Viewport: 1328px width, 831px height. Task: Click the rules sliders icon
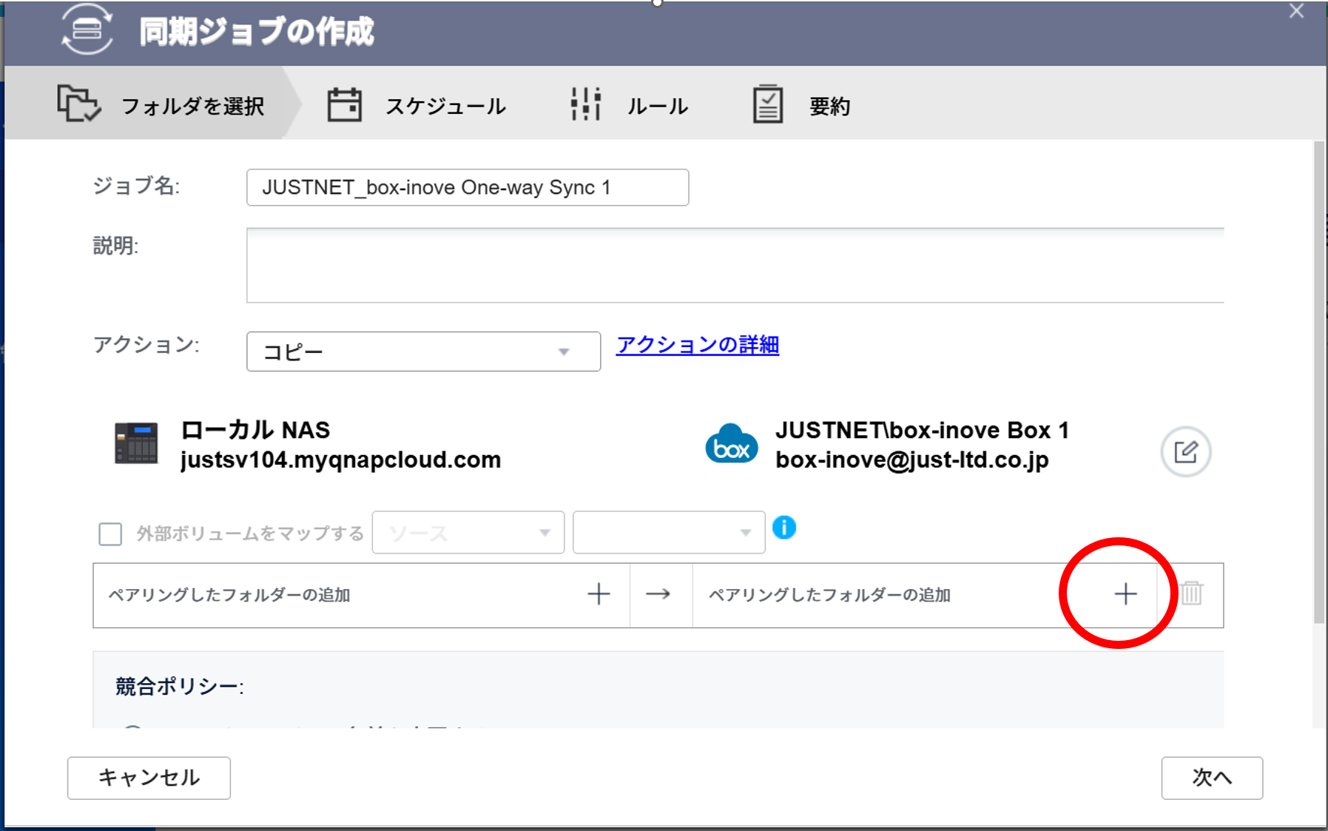[x=586, y=104]
